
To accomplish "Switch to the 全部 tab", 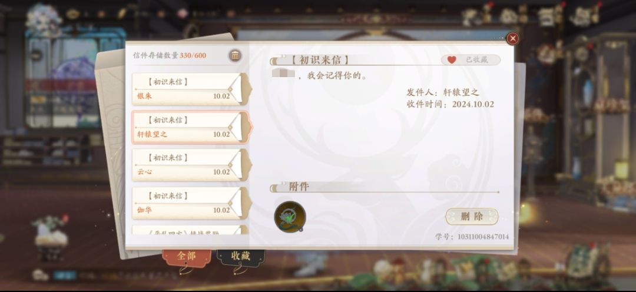I will tap(187, 256).
